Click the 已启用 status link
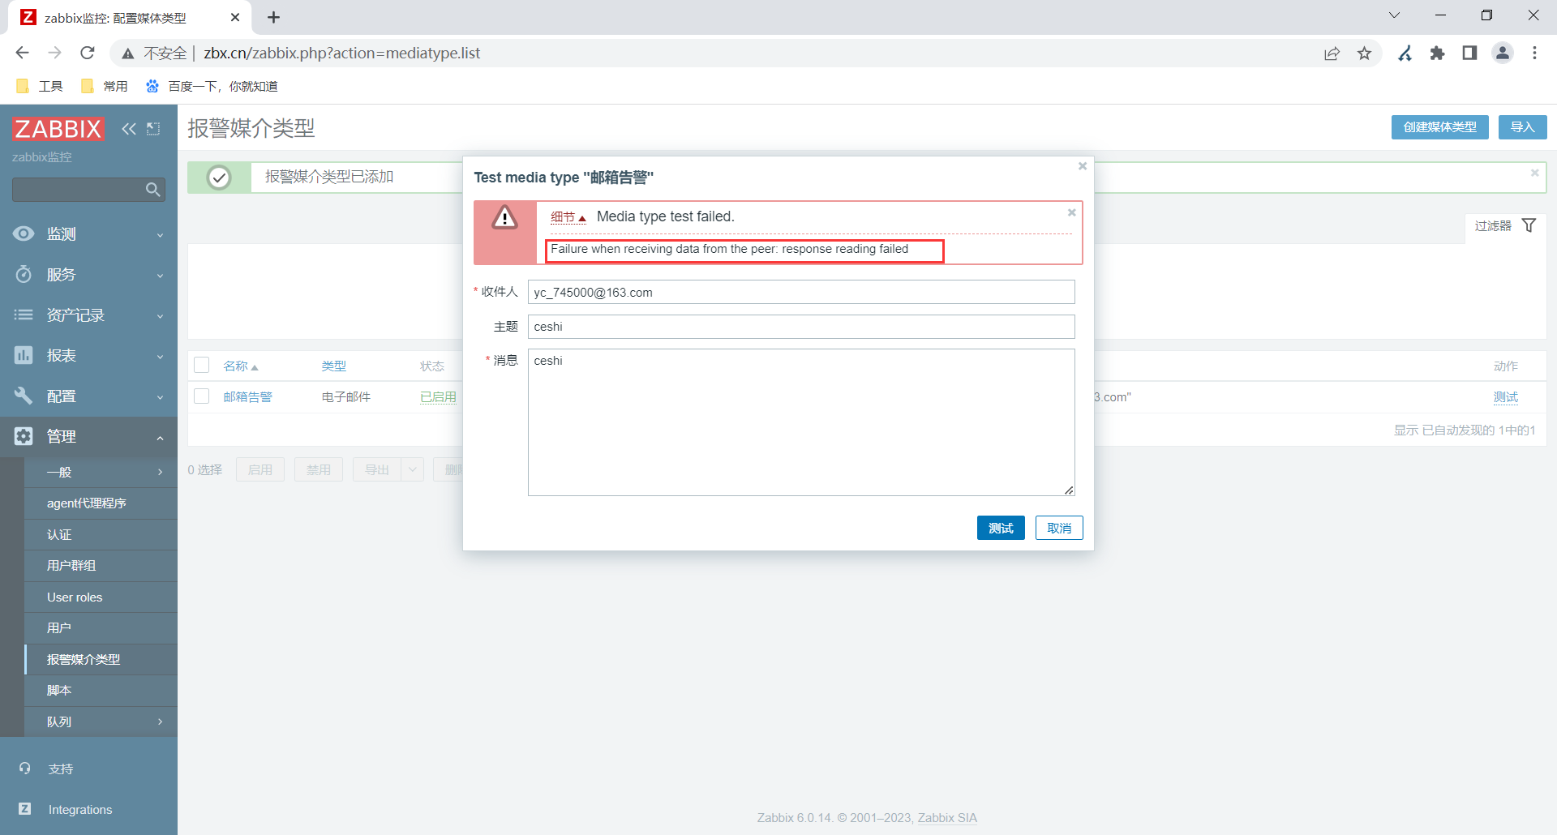 tap(439, 396)
